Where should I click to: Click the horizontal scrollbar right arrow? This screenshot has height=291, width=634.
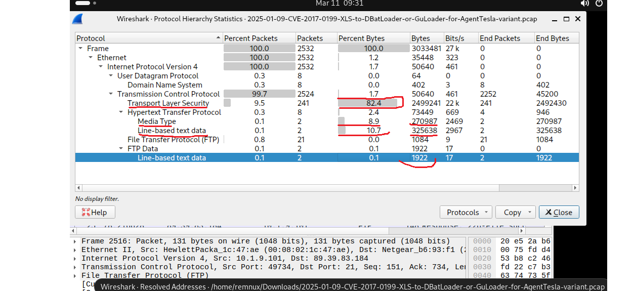(575, 188)
